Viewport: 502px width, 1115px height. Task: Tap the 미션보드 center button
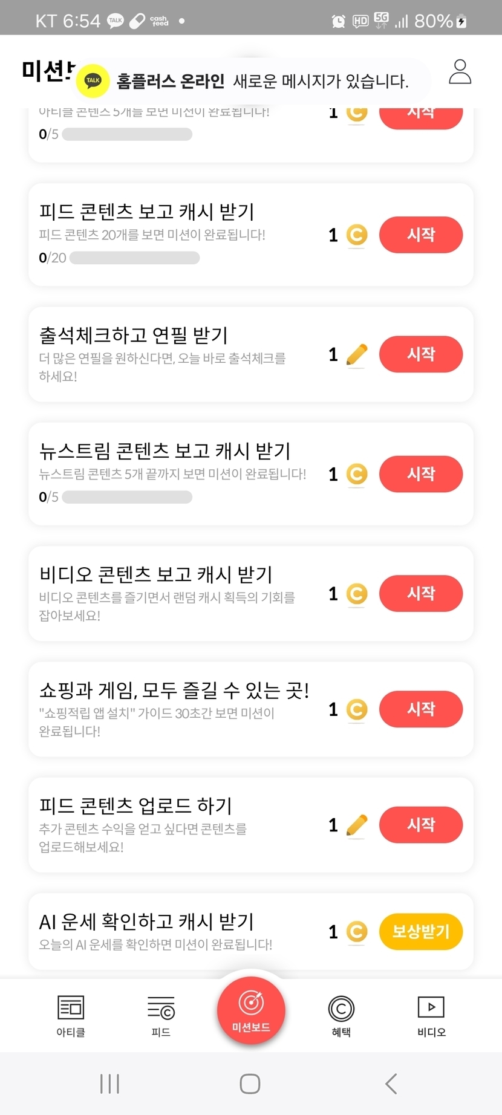(x=251, y=1010)
